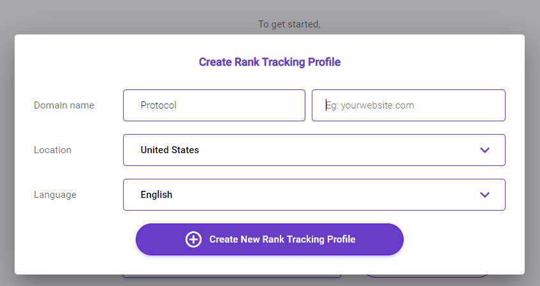
Task: Click the plus circle icon on the create button
Action: coord(194,239)
